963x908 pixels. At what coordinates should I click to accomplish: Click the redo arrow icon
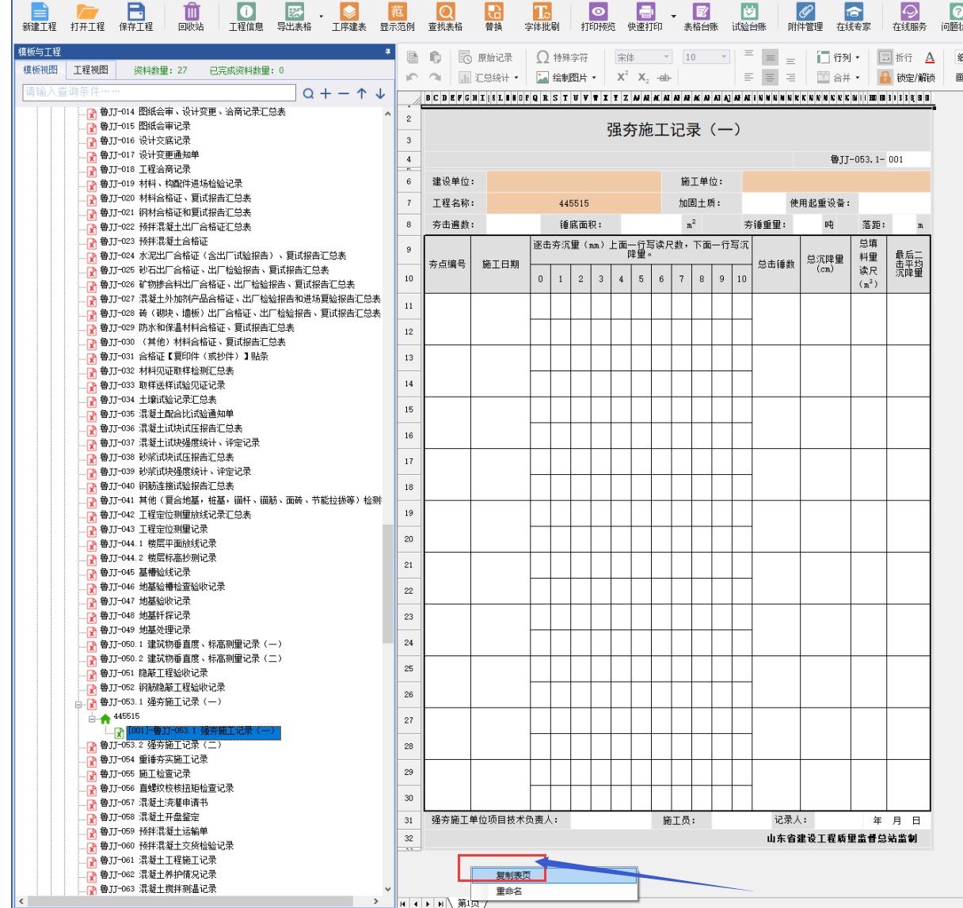pyautogui.click(x=435, y=78)
